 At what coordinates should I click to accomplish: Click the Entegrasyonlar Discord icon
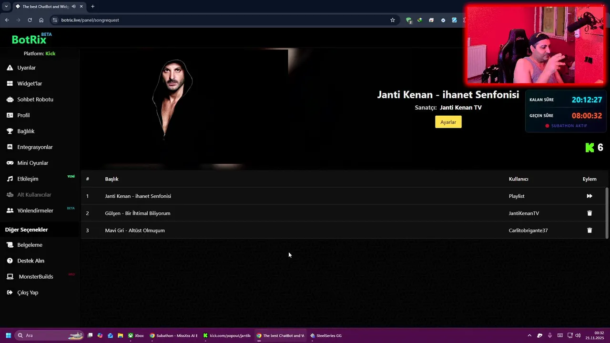coord(10,147)
